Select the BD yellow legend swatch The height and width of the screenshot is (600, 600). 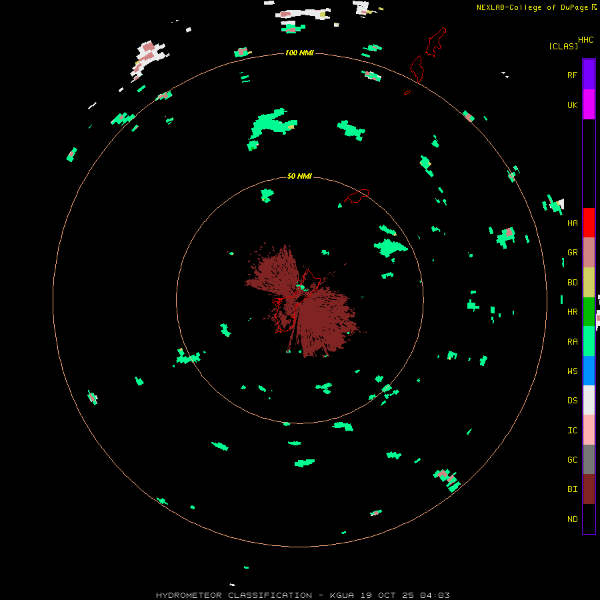click(589, 283)
